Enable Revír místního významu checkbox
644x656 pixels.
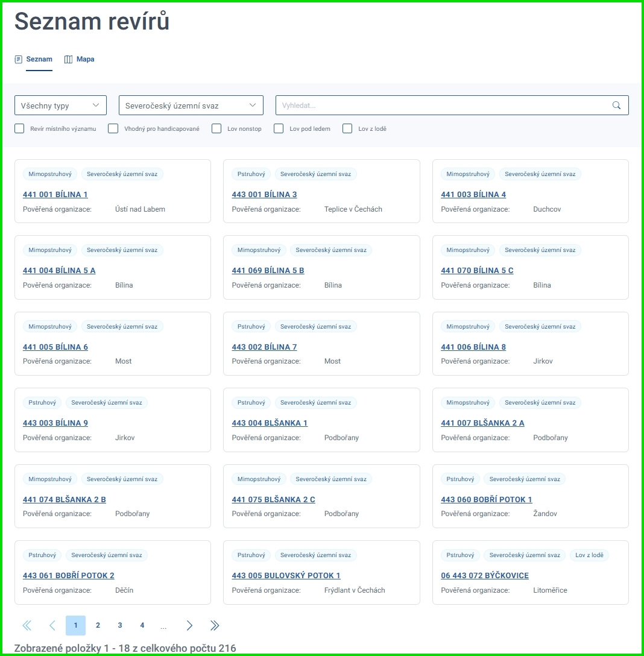tap(19, 128)
